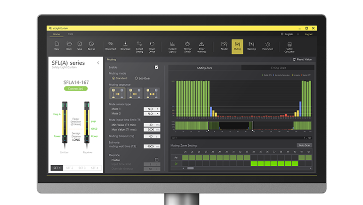The image size is (363, 205).
Task: Switch to the Timing Chart tab
Action: click(278, 67)
